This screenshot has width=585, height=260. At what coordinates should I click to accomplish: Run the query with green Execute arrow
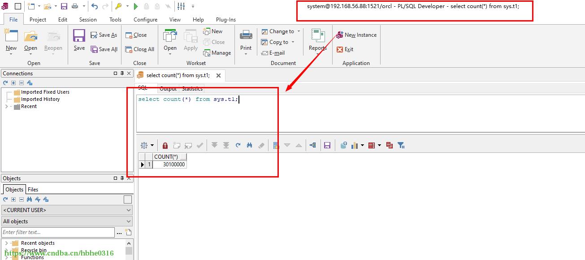[136, 6]
